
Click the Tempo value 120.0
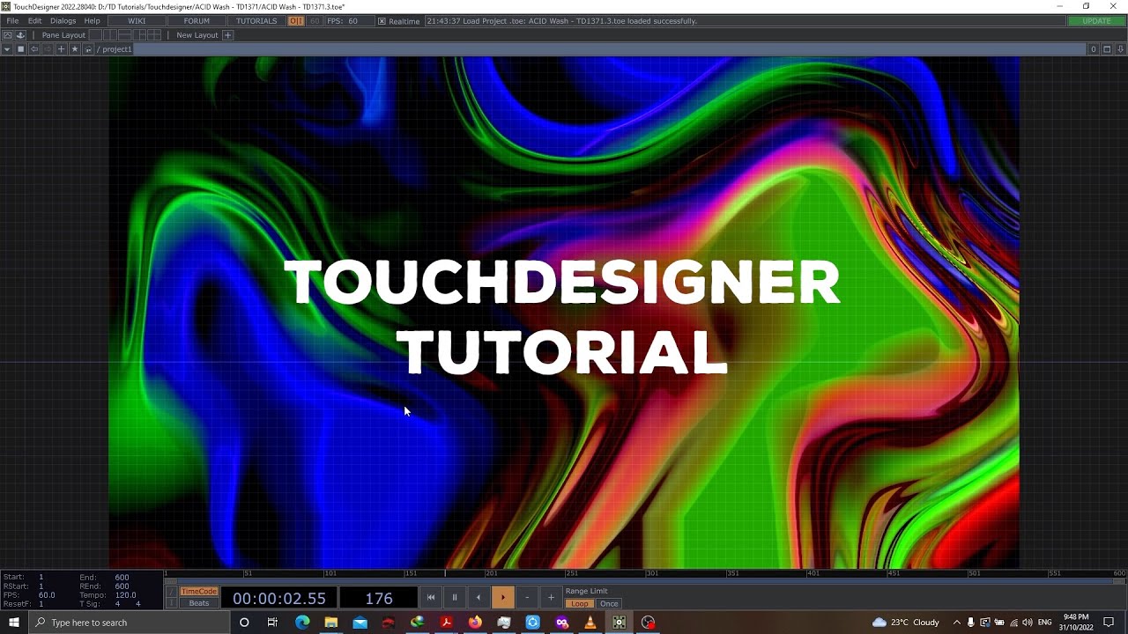(x=125, y=595)
